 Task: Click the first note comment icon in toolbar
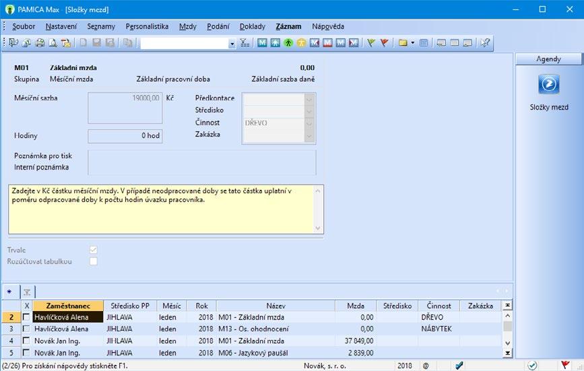coord(441,43)
